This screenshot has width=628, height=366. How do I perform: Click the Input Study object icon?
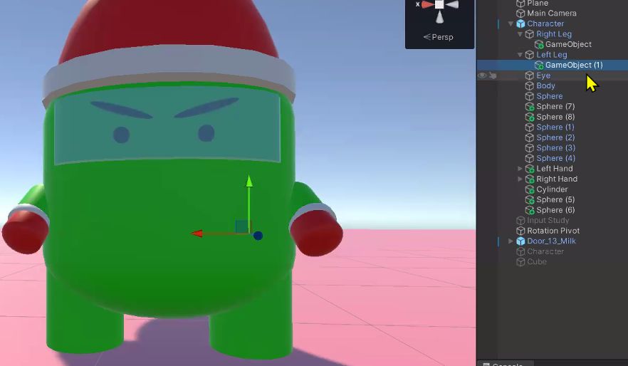pyautogui.click(x=520, y=220)
